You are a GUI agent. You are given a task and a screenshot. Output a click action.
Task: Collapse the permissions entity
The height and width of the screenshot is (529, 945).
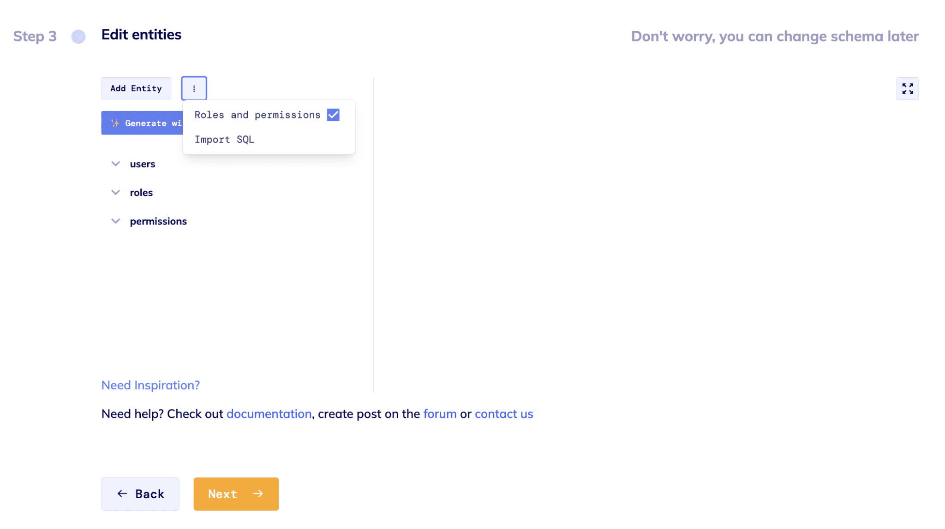coord(115,221)
